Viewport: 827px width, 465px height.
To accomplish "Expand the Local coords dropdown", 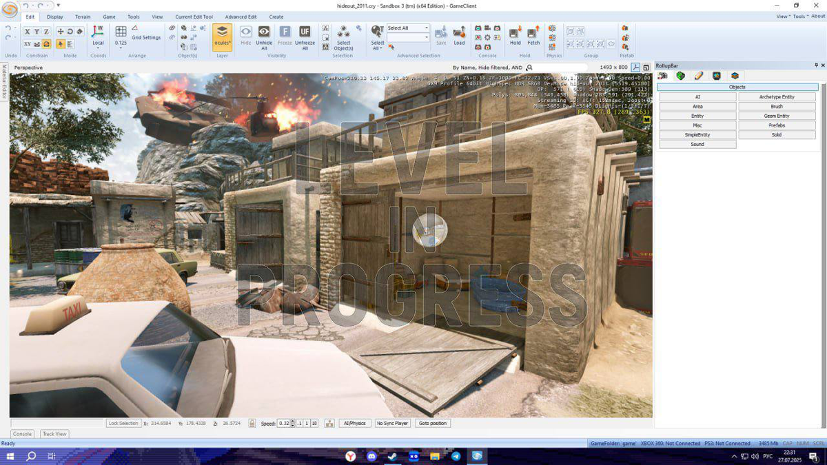I will [x=98, y=48].
